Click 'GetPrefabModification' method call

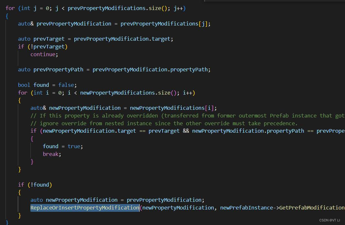coord(312,208)
